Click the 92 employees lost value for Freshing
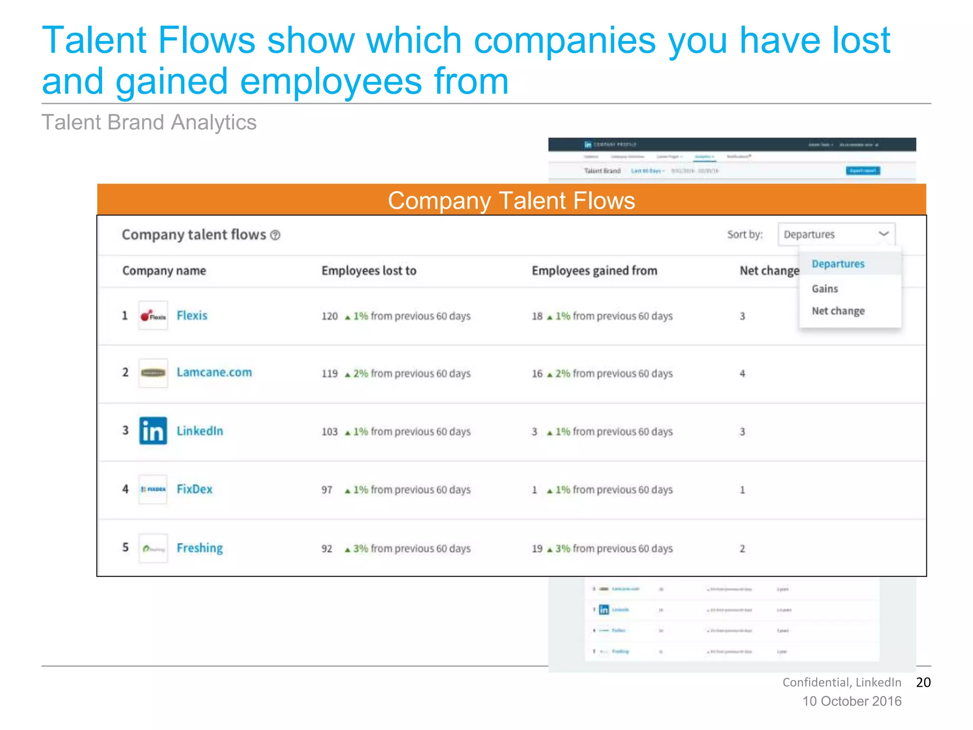The image size is (973, 730). (x=327, y=549)
